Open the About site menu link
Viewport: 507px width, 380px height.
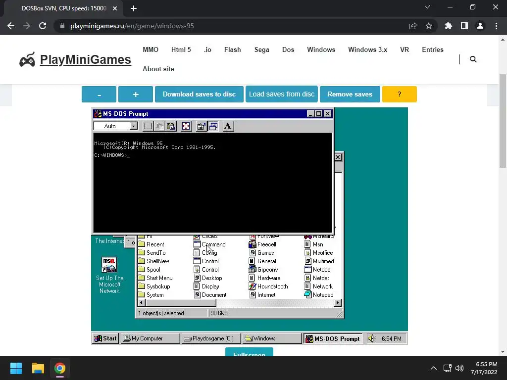158,69
